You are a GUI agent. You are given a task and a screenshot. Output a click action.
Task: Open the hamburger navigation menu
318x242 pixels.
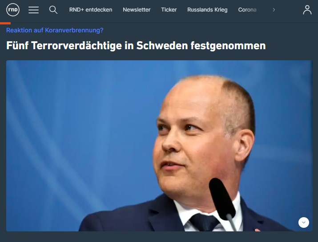point(33,10)
